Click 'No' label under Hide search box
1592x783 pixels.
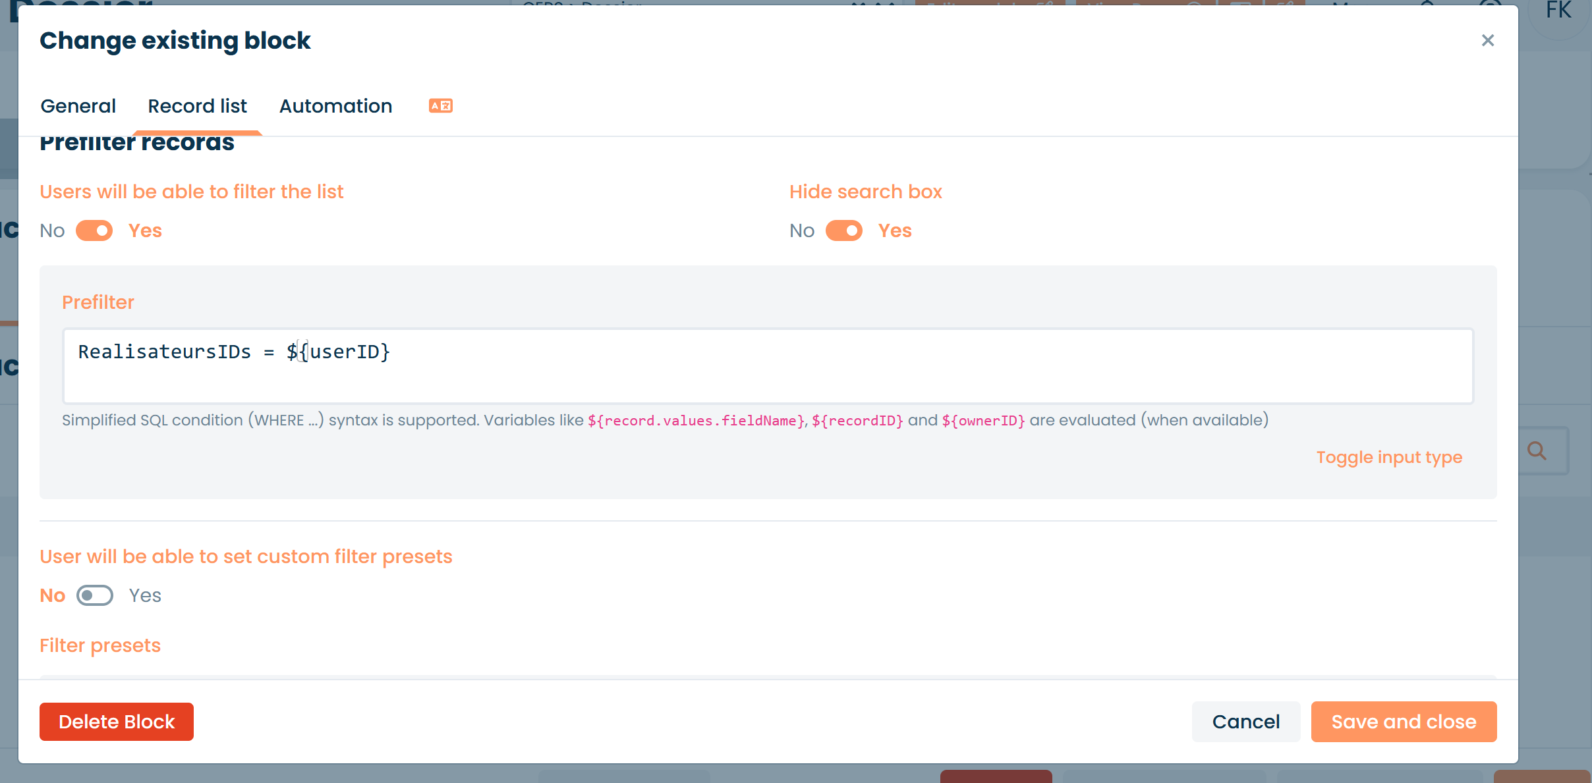click(x=802, y=230)
